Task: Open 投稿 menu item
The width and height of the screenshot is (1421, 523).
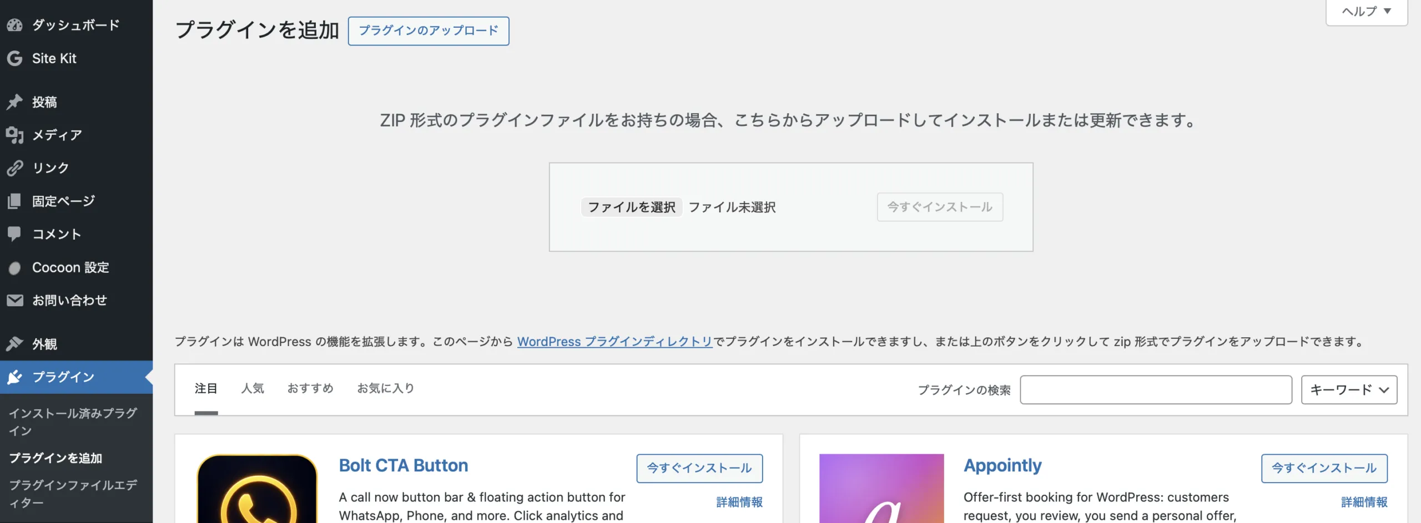Action: pos(76,102)
